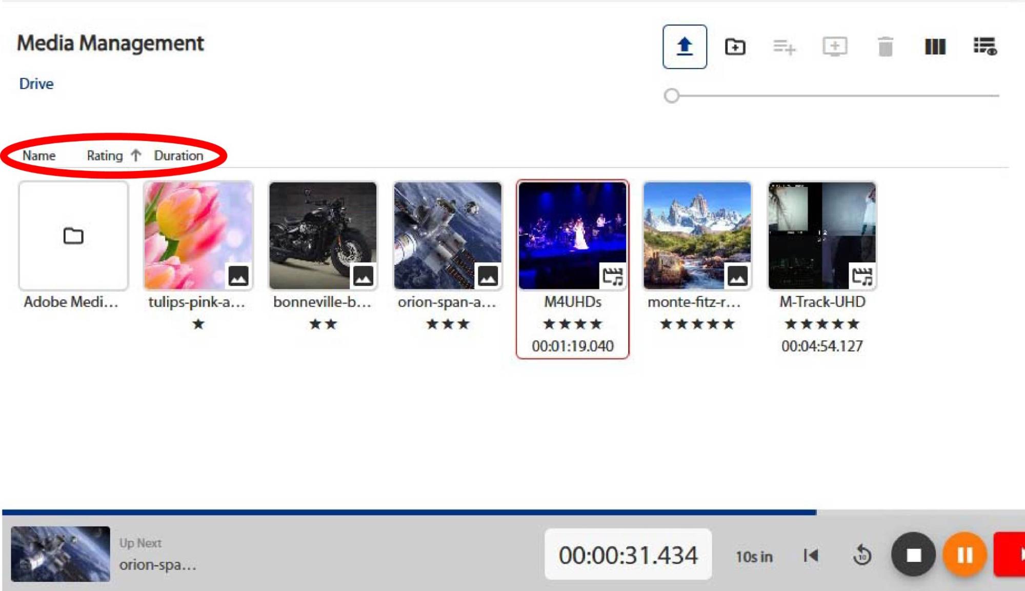Click the Adobe Medi... folder name

(x=71, y=302)
